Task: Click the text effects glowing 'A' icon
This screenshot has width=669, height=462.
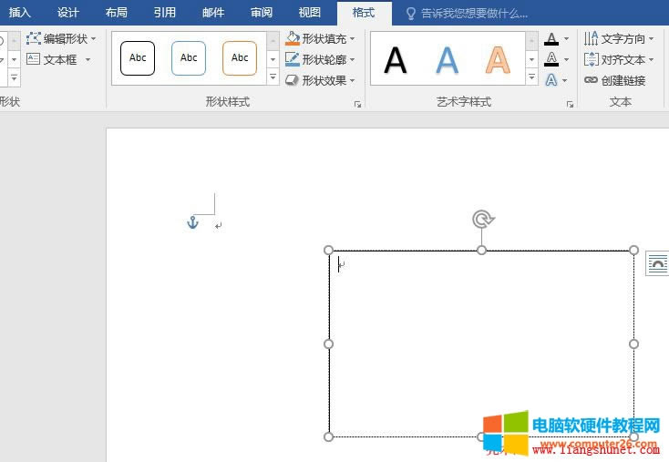Action: pyautogui.click(x=551, y=80)
